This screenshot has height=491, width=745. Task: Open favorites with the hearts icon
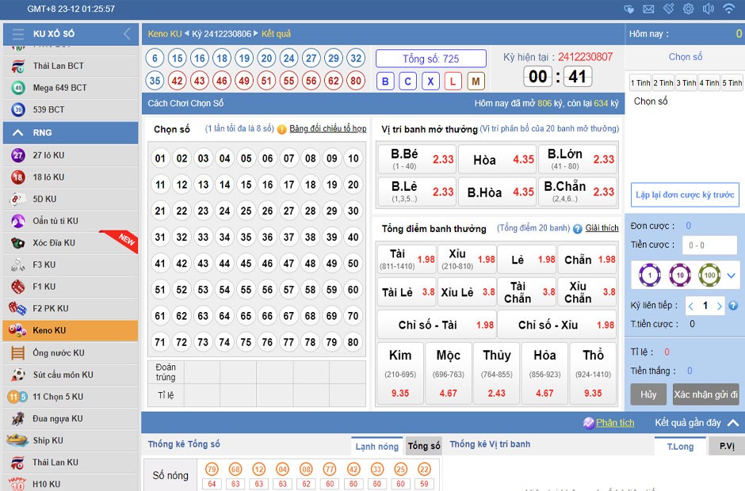(629, 9)
